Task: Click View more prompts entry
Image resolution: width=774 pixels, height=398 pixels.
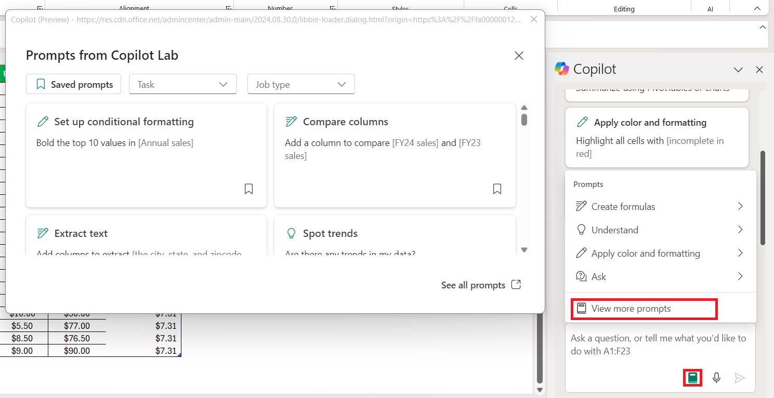Action: (x=645, y=309)
